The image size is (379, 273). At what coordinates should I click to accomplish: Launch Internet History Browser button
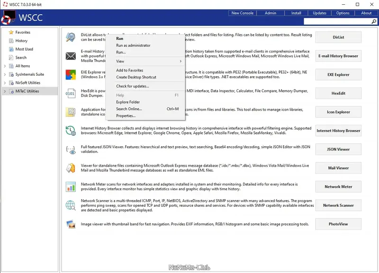338,131
